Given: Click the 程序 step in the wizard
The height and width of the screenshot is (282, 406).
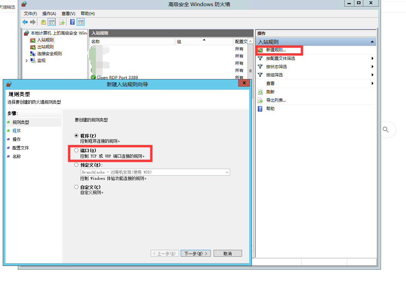Looking at the screenshot, I should 16,131.
